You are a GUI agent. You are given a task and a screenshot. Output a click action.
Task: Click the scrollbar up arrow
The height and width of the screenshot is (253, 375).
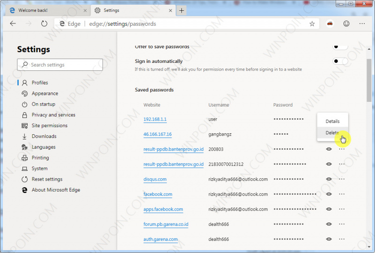tap(369, 49)
